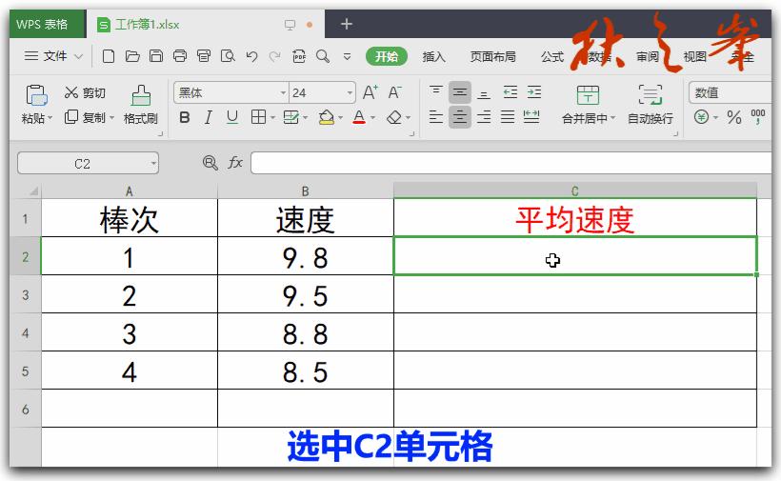Apply table style icon

290,117
